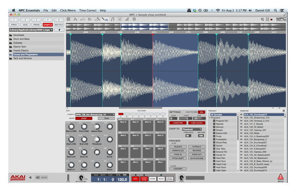Open the File menu

coord(46,10)
